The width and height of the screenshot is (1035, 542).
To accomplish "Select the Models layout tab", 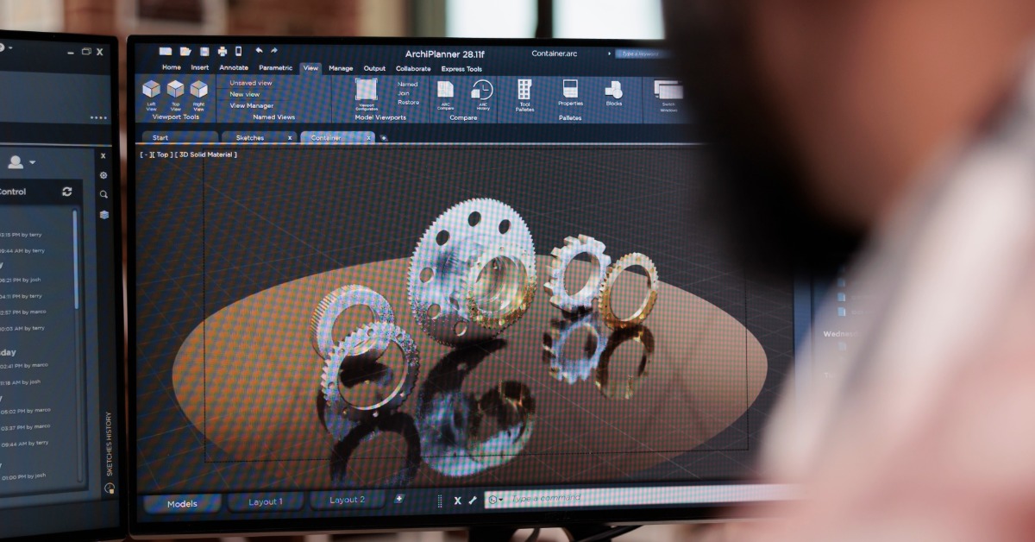I will click(182, 504).
